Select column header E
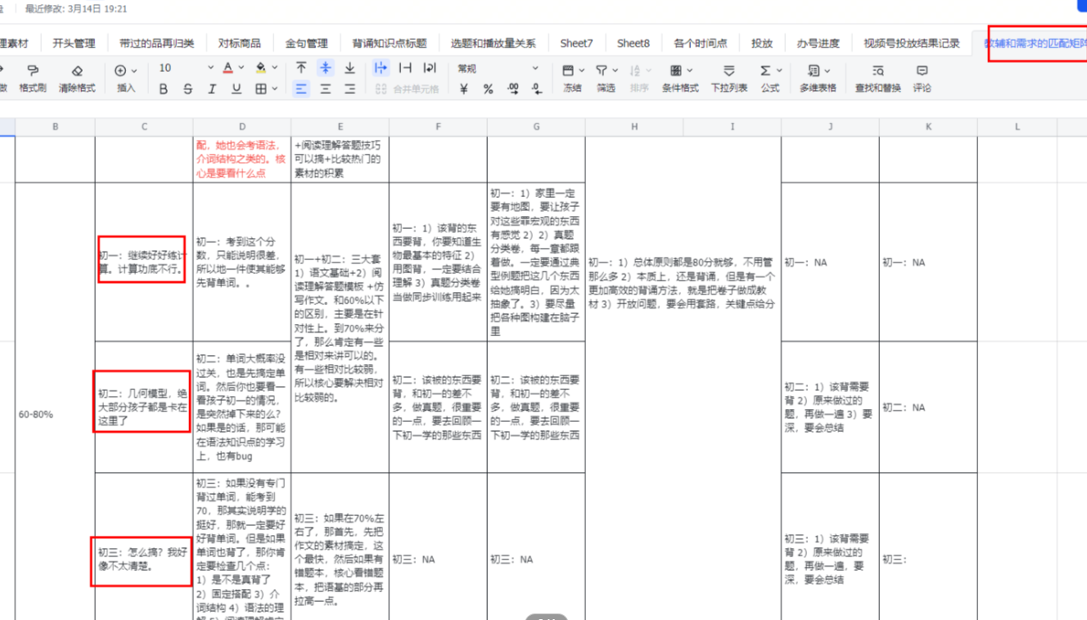The width and height of the screenshot is (1087, 620). click(x=340, y=127)
